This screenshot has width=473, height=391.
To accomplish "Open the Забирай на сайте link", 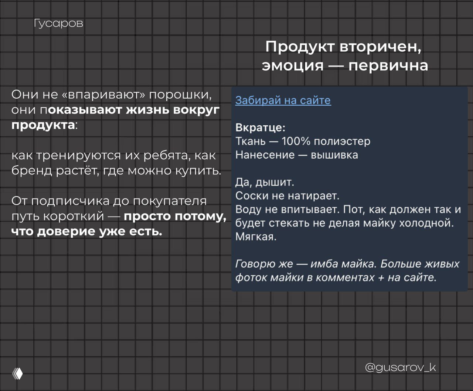I will click(x=283, y=100).
